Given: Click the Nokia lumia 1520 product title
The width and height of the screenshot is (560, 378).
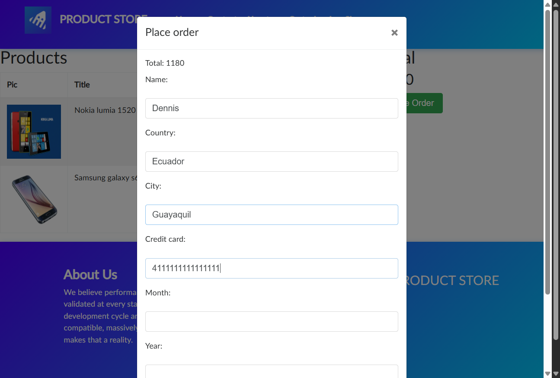Looking at the screenshot, I should 105,110.
